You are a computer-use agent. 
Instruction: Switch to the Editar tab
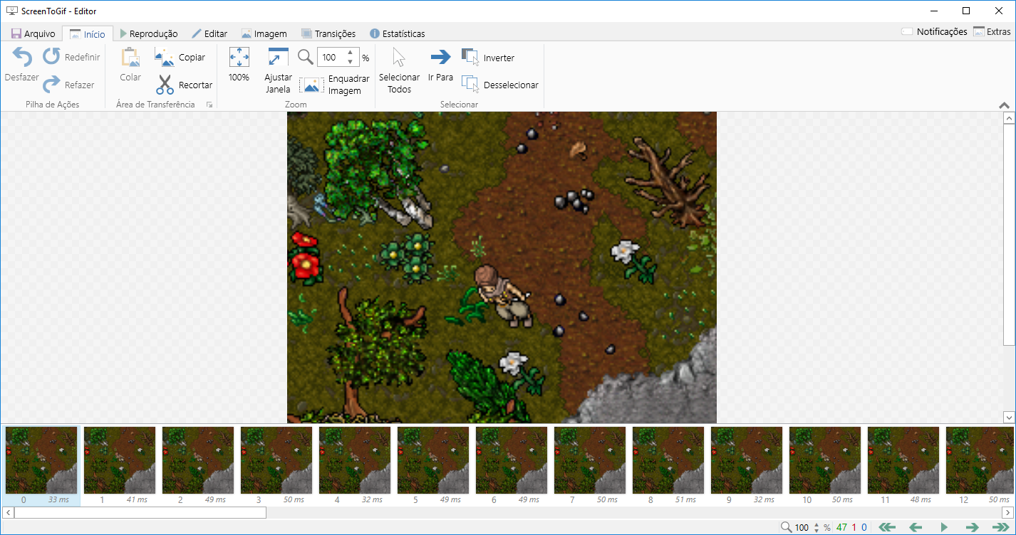209,33
